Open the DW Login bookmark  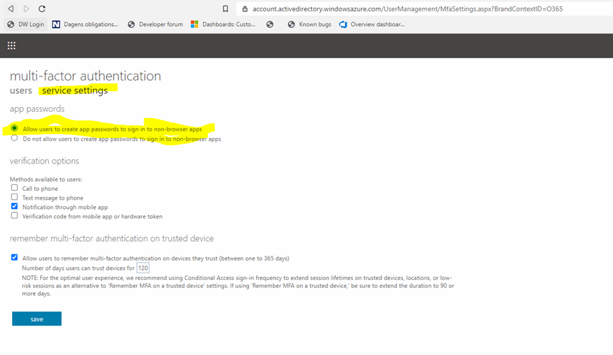(25, 24)
